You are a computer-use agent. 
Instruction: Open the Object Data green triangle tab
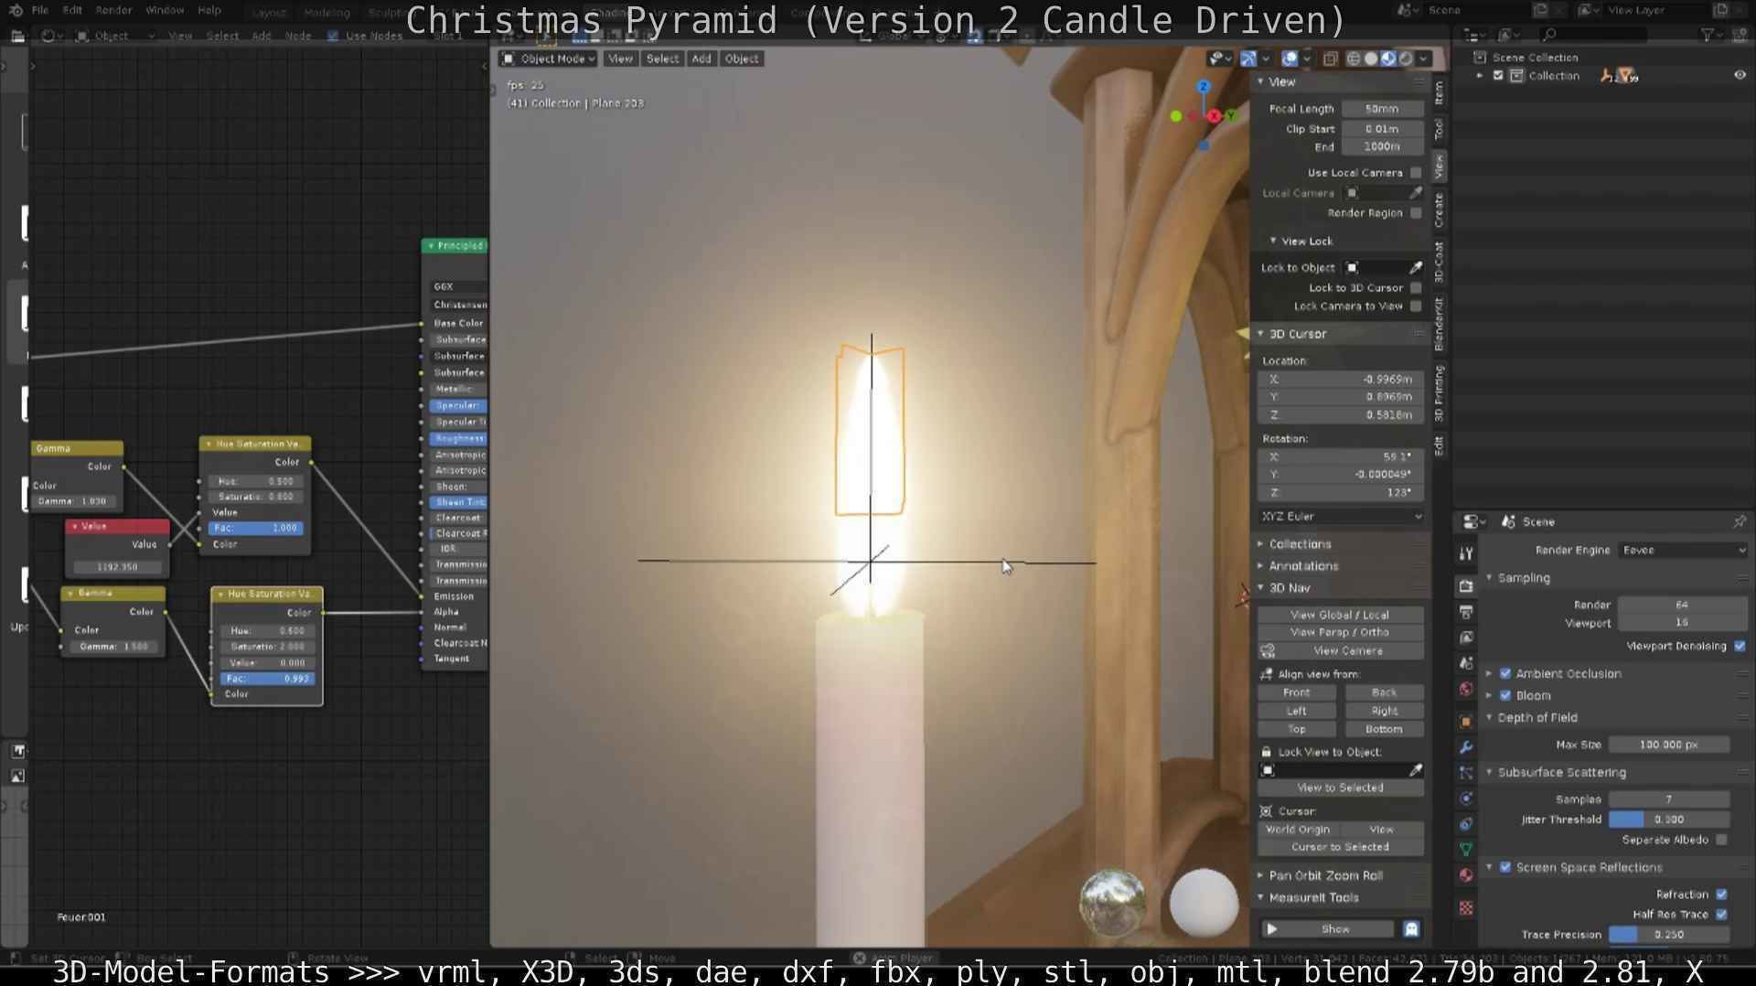tap(1466, 849)
